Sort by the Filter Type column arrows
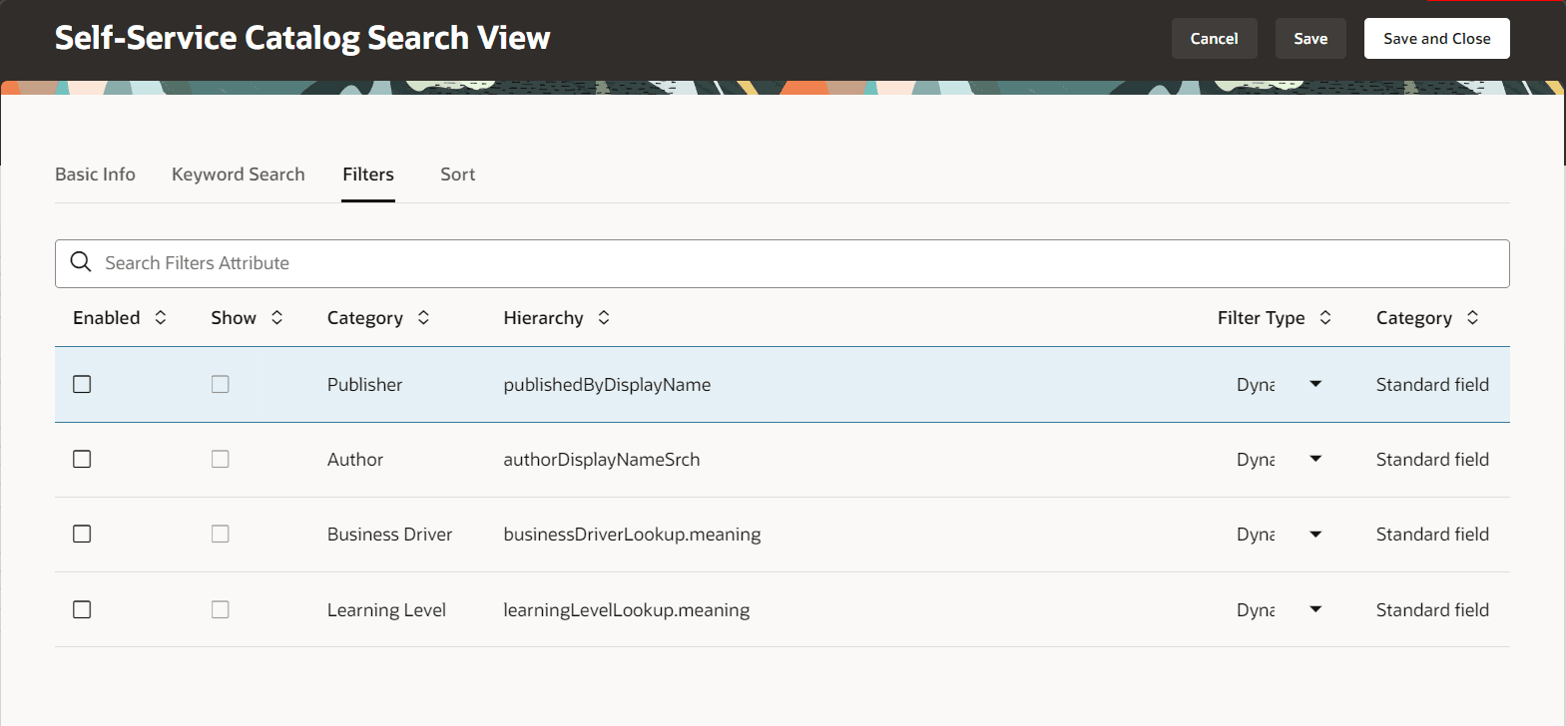The height and width of the screenshot is (726, 1566). coord(1325,317)
